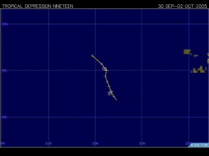The image size is (209, 156).
Task: Click the "TROPICAL DEPRESSION NINETEEN" title text
Action: point(38,6)
